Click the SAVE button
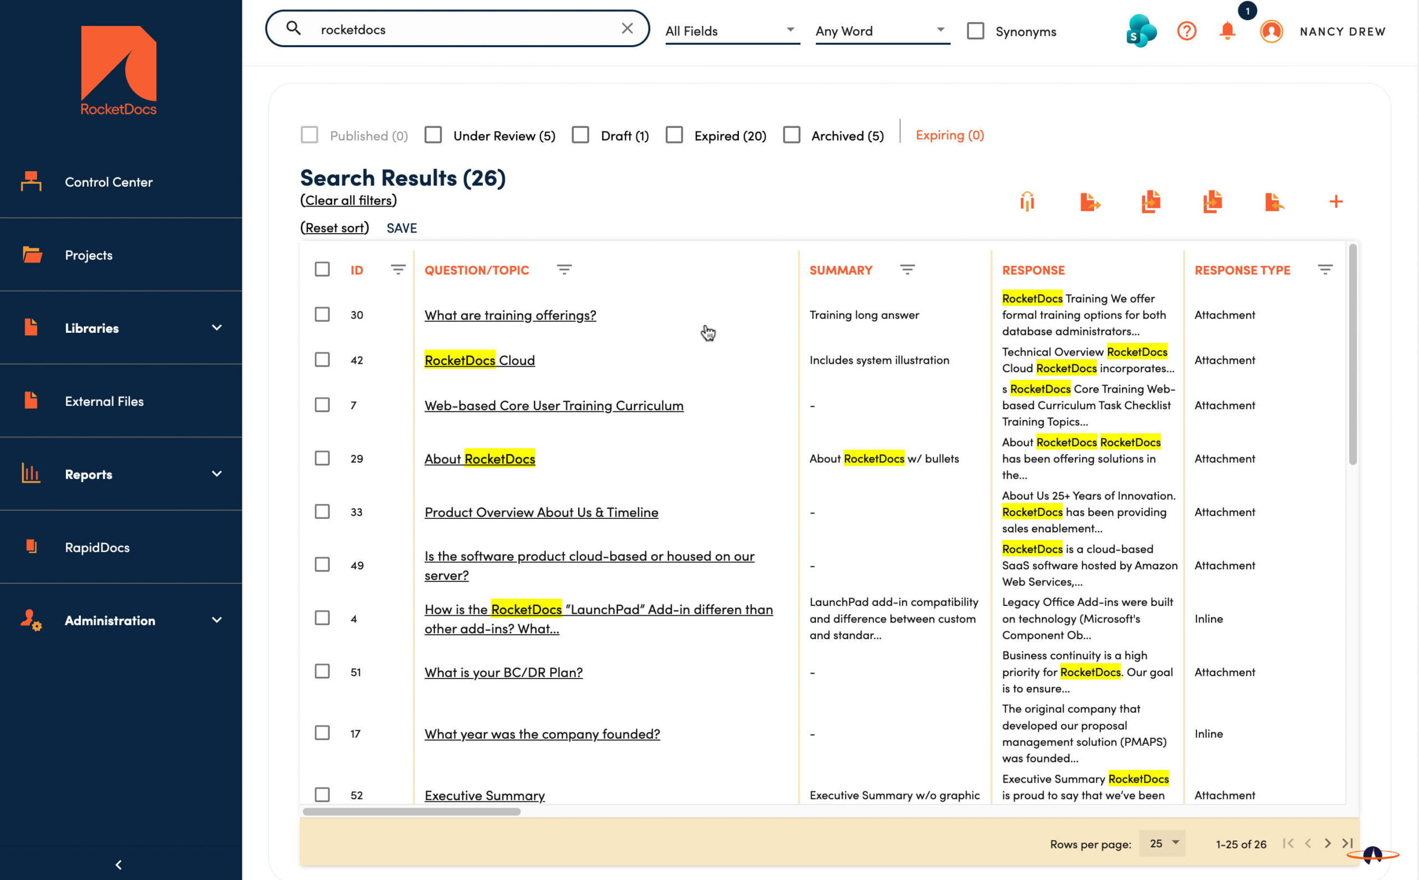This screenshot has height=880, width=1419. 401,228
